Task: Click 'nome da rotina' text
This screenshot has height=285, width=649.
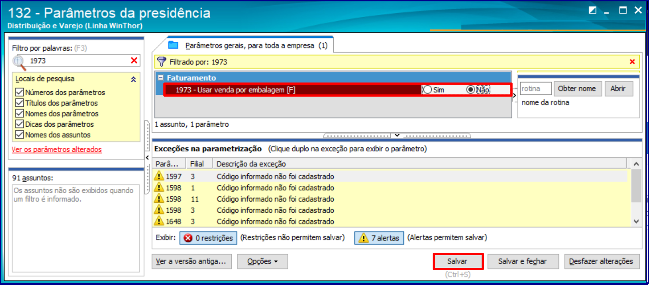Action: (x=545, y=102)
